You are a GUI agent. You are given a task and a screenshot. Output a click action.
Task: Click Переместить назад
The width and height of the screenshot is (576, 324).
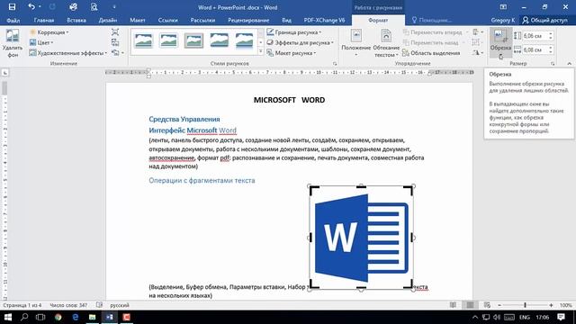click(x=430, y=42)
